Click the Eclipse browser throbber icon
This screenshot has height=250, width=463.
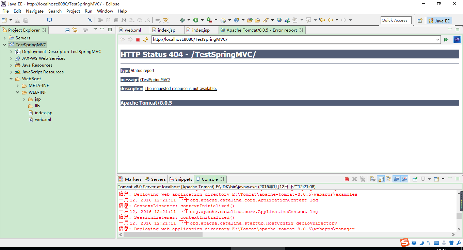457,39
